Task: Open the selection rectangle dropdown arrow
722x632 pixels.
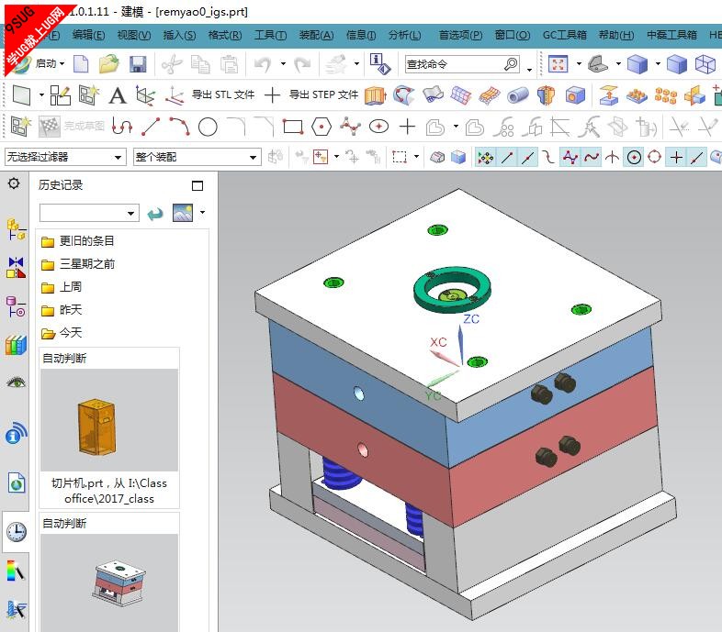Action: coord(416,157)
